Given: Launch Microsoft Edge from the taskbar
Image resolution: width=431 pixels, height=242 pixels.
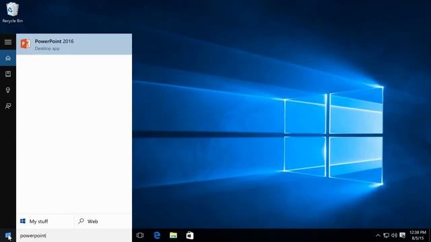Looking at the screenshot, I should [x=157, y=235].
